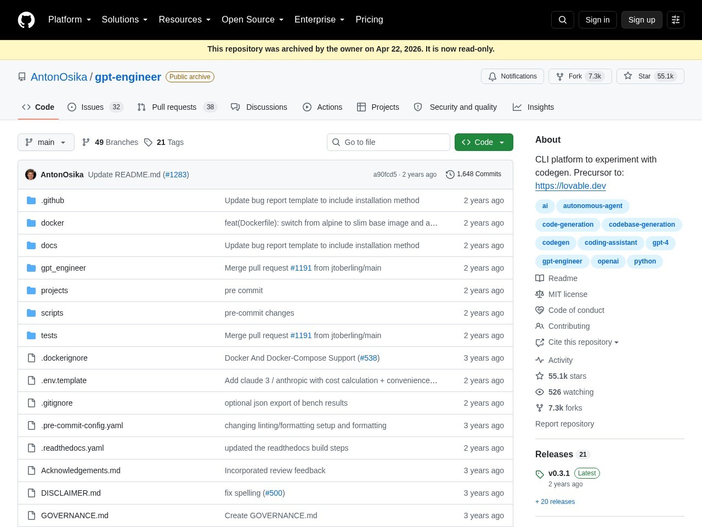702x527 pixels.
Task: Click the people icon beside Contributing
Action: click(x=540, y=326)
